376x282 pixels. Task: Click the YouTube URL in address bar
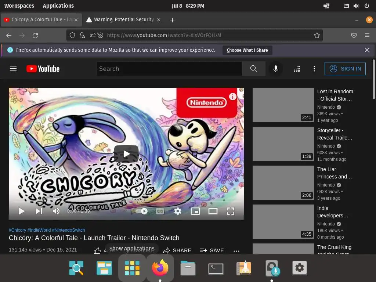164,36
